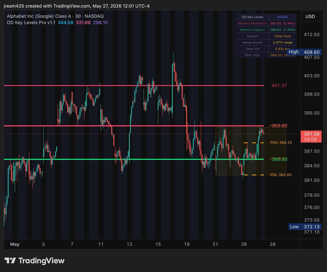Click the 28 date axis label
Screen dimensions: 327x272
coord(272,244)
